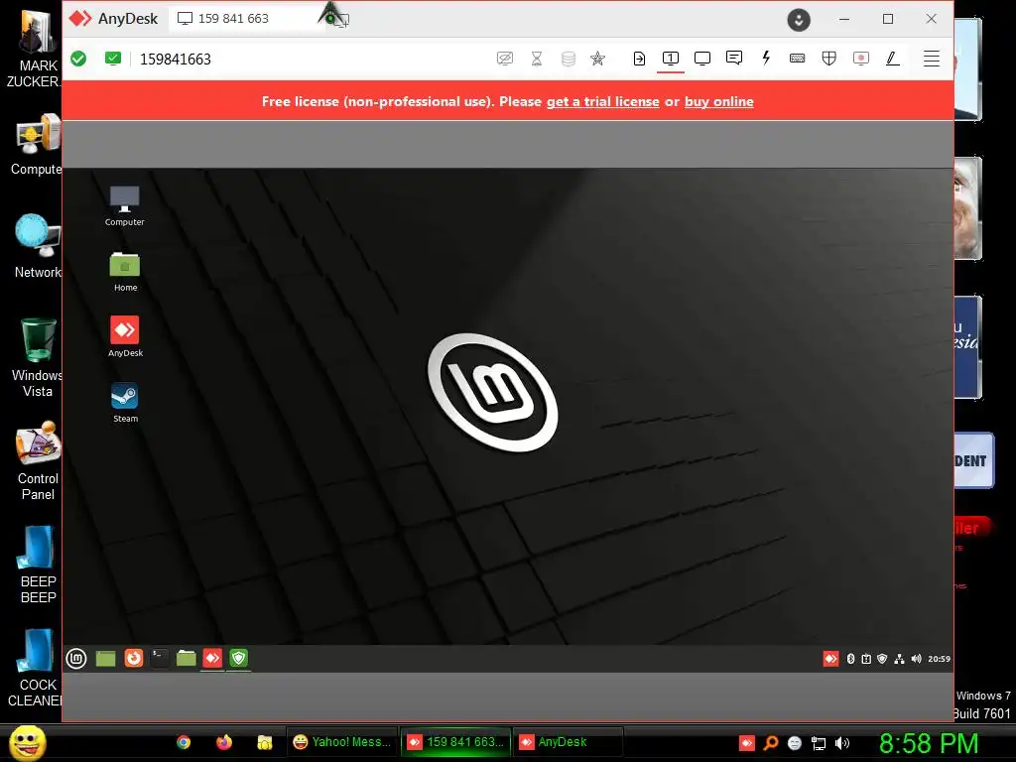Click the Windows taskbar clock 8:58 PM
The height and width of the screenshot is (762, 1016).
pyautogui.click(x=929, y=743)
